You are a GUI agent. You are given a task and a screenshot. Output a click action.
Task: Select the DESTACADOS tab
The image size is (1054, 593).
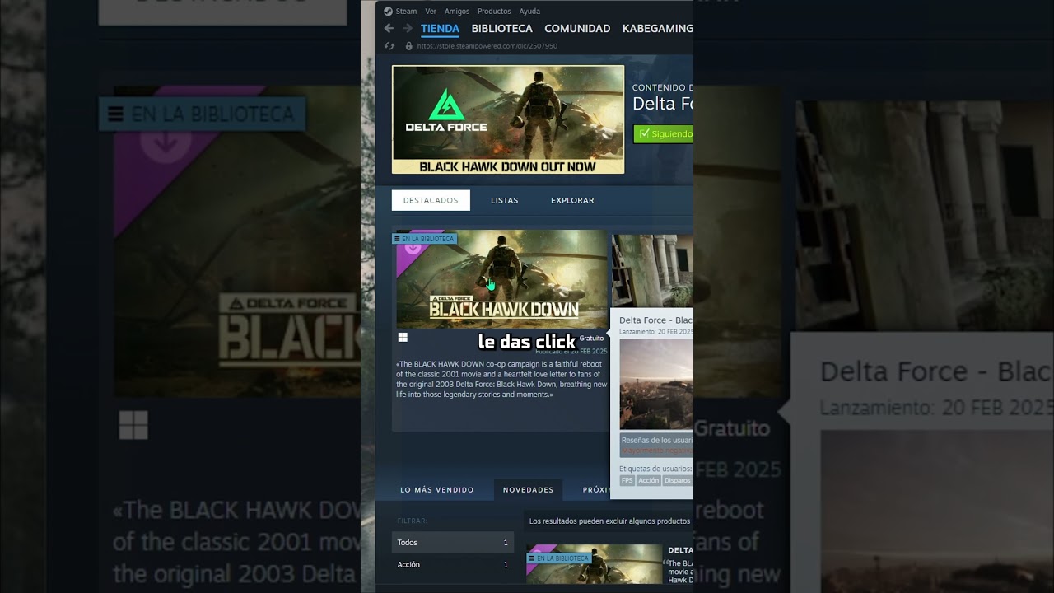pyautogui.click(x=431, y=200)
